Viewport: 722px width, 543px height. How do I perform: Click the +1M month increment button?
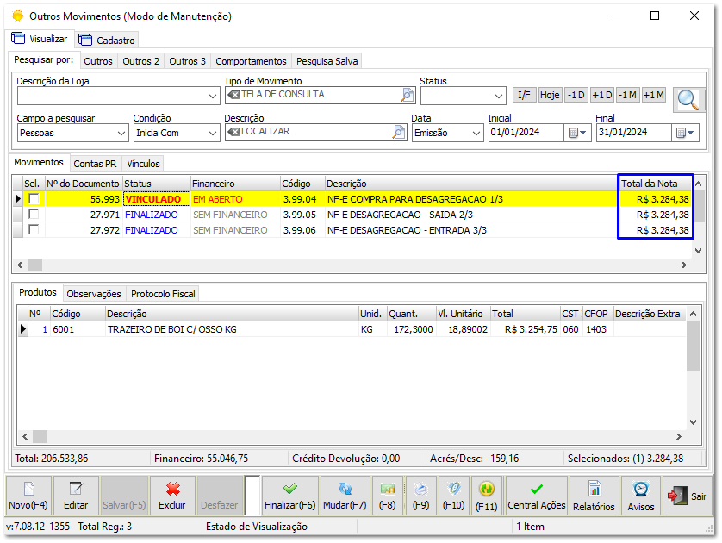[653, 96]
